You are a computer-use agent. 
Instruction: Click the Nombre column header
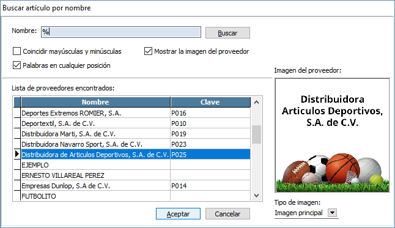[95, 102]
